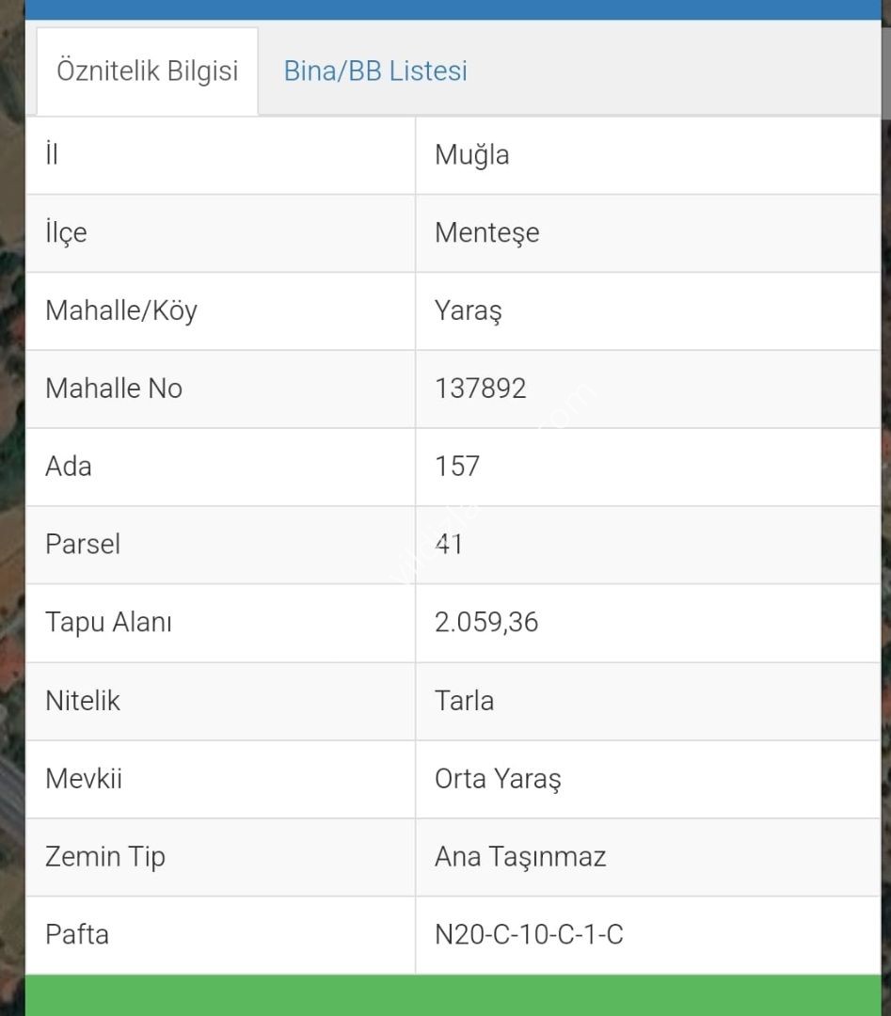Click the Pafta label cell
This screenshot has height=1016, width=891.
tap(220, 935)
